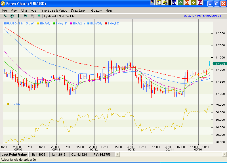Click the EMA(89) red legend swatch
This screenshot has height=163, width=227.
(x=106, y=24)
